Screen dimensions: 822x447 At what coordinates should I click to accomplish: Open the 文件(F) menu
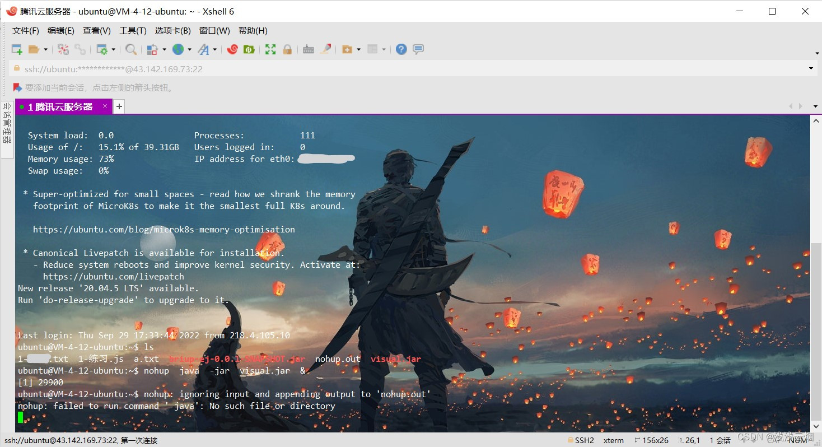(26, 31)
